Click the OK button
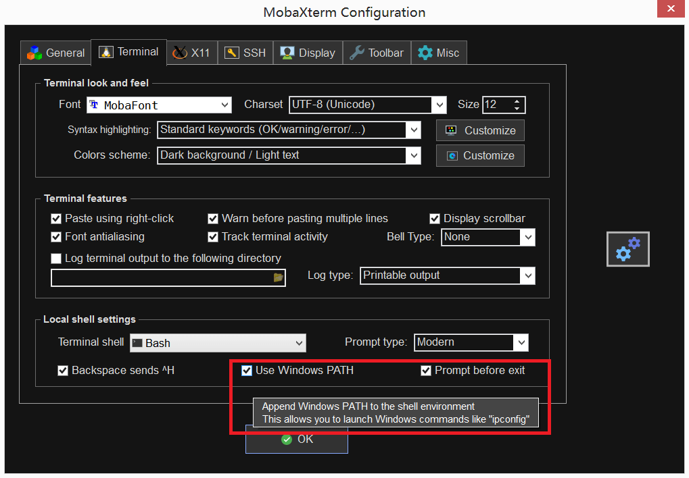The width and height of the screenshot is (689, 478). [297, 440]
